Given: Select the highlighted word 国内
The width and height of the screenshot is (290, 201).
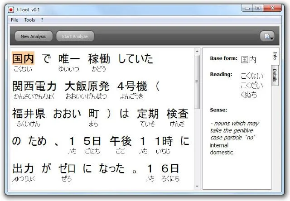Looking at the screenshot, I should click(x=23, y=58).
